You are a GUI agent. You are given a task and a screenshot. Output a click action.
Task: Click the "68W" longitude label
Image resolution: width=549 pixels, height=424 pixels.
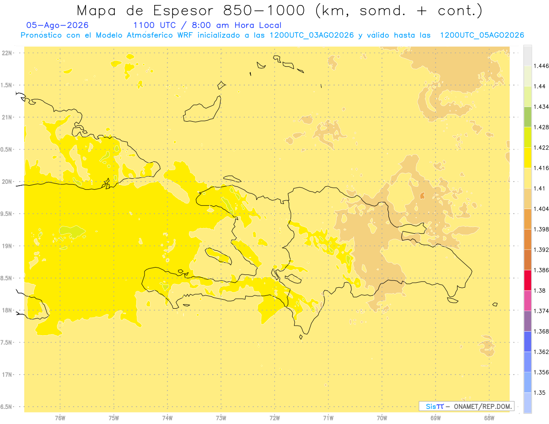[489, 418]
